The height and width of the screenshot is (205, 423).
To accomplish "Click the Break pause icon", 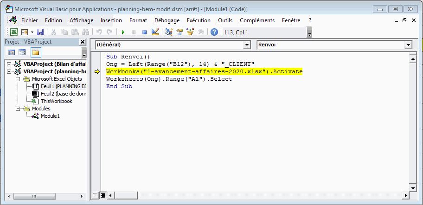I will [134, 32].
